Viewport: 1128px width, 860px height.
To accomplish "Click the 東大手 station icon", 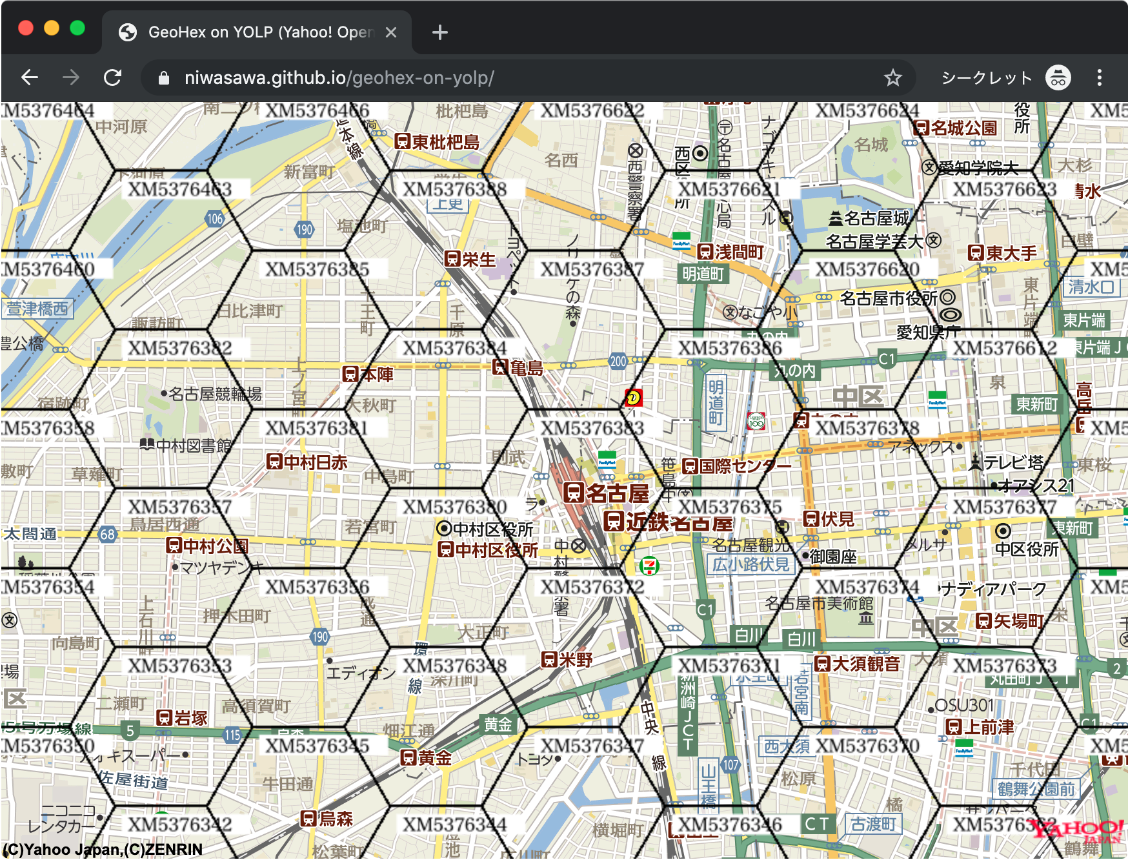I will [976, 252].
